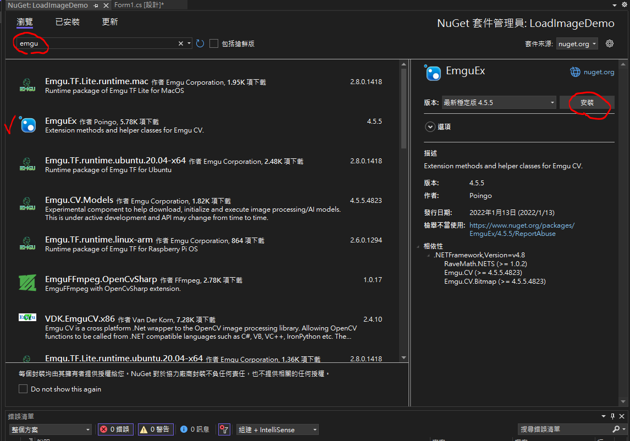Pin the error list panel
The image size is (630, 441).
point(613,416)
